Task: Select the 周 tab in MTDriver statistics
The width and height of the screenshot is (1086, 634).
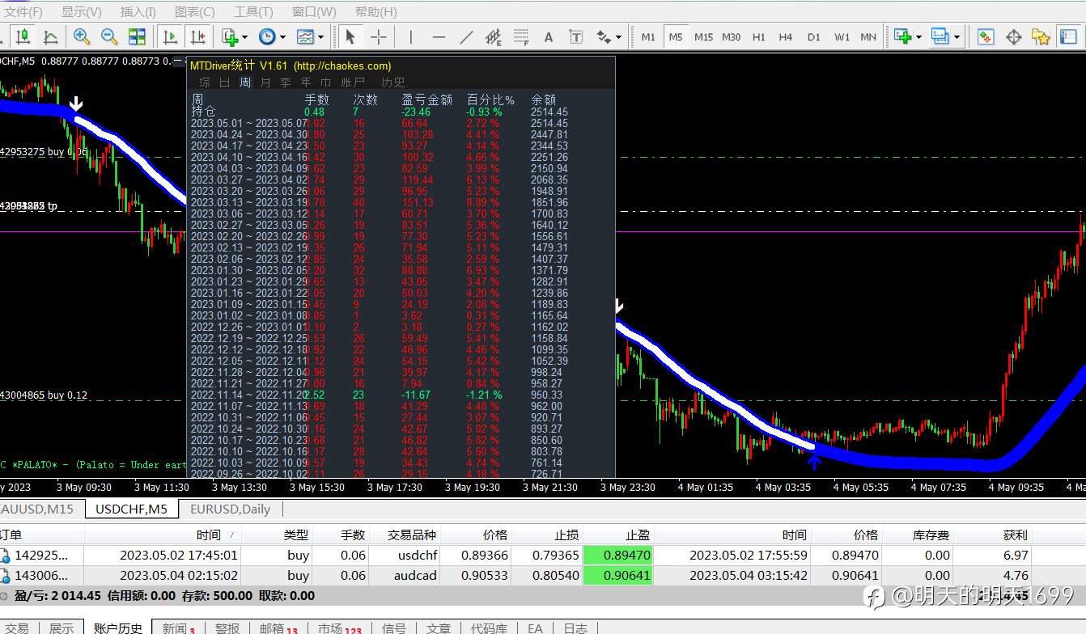Action: (245, 82)
